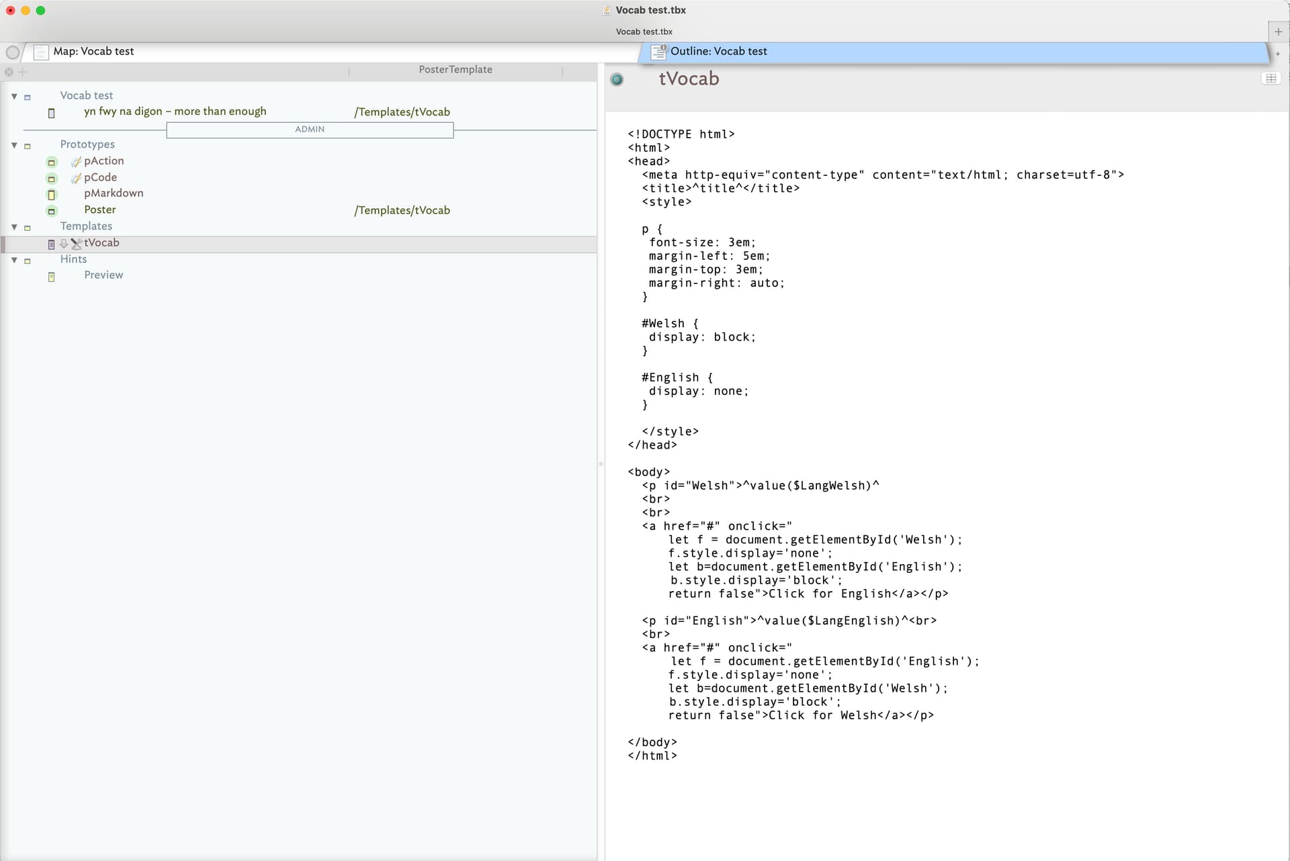Select the Vocab test outline item
Viewport: 1290px width, 861px height.
[x=86, y=95]
